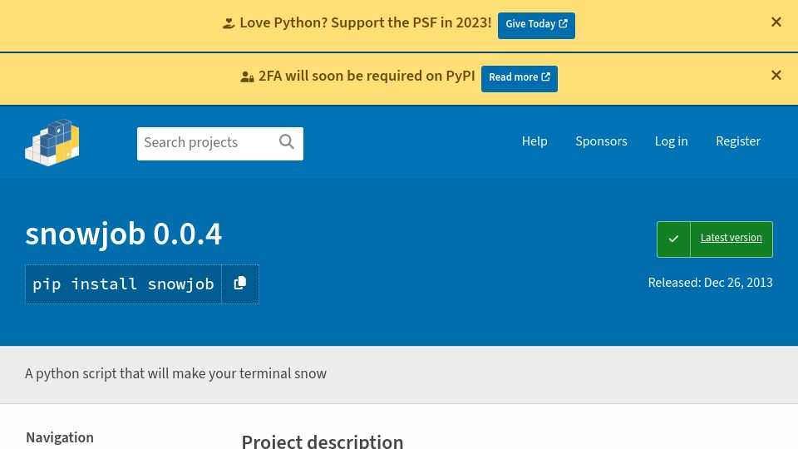
Task: Click external-link icon on Read more
Action: coord(545,76)
